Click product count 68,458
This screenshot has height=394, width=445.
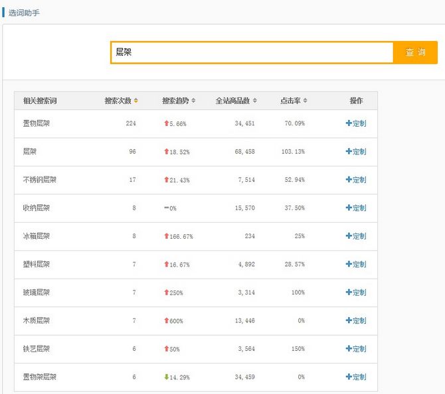[244, 152]
